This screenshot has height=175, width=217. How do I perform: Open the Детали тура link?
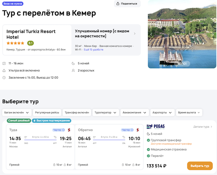(x=203, y=127)
